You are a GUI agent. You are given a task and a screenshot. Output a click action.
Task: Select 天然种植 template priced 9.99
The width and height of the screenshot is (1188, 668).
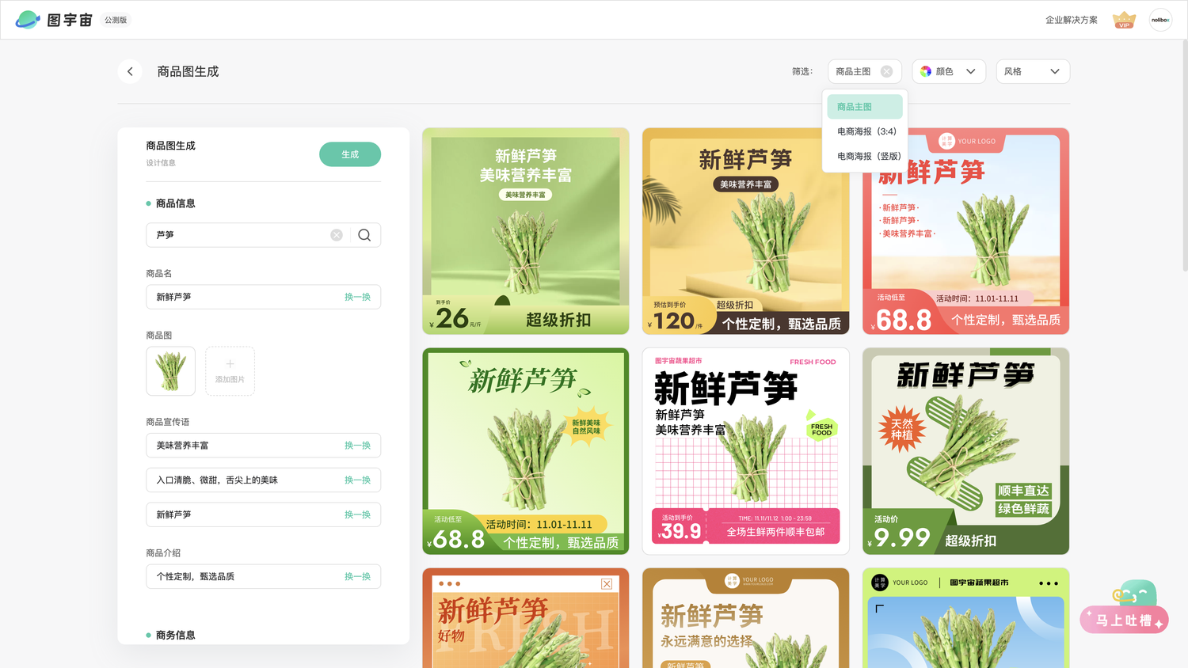click(966, 451)
